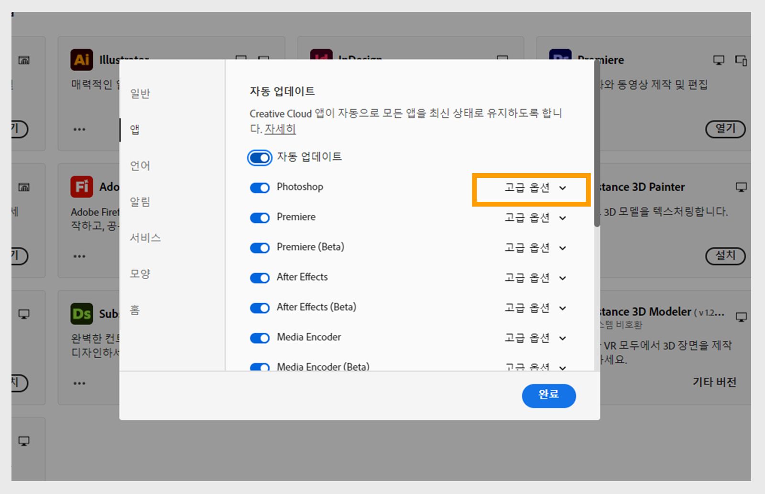Open the 모양 settings tab
Image resolution: width=765 pixels, height=494 pixels.
[x=140, y=274]
